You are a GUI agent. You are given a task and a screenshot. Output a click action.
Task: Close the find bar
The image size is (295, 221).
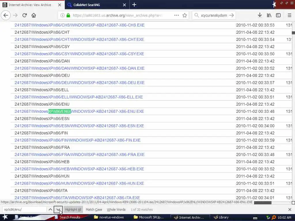(x=290, y=209)
